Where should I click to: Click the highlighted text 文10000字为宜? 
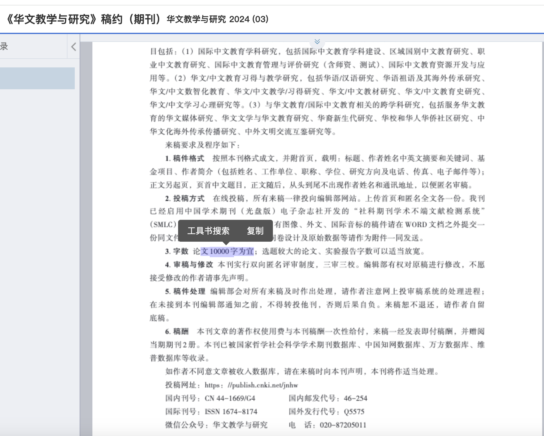pos(227,251)
